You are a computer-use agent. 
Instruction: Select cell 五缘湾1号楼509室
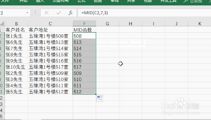point(50,73)
